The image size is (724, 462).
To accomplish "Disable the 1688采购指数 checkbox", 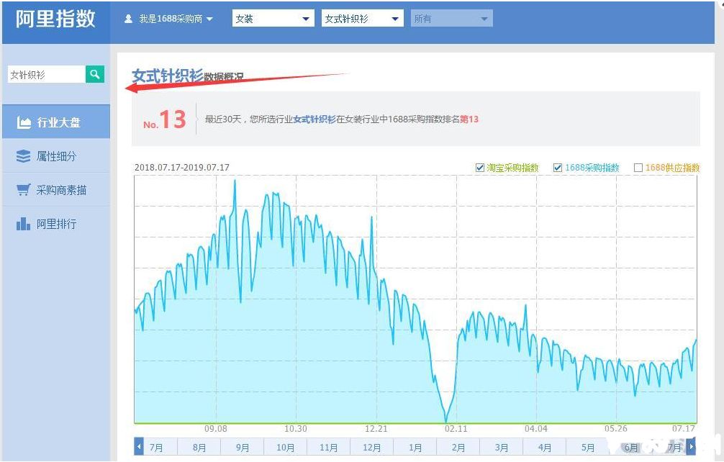I will click(x=558, y=168).
